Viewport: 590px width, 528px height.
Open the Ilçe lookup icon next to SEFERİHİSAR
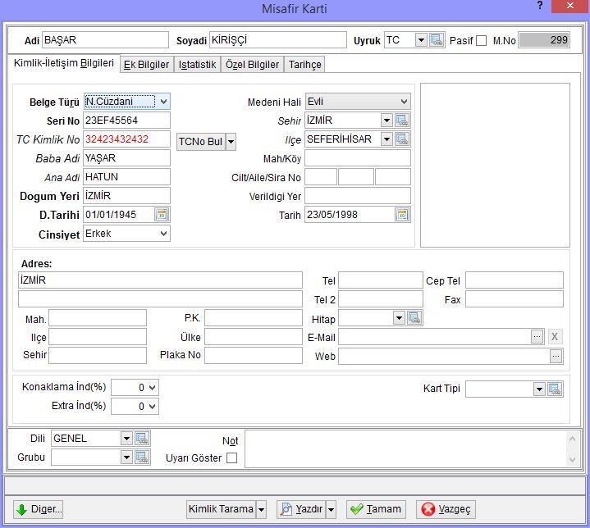tap(402, 139)
